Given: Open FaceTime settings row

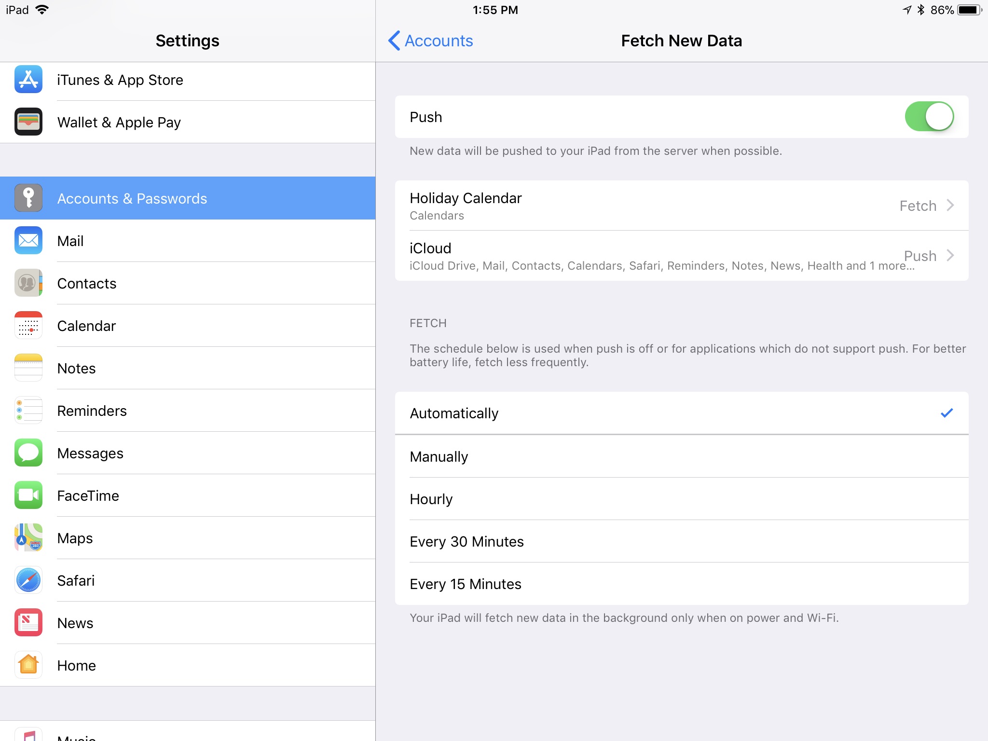Looking at the screenshot, I should click(x=188, y=495).
